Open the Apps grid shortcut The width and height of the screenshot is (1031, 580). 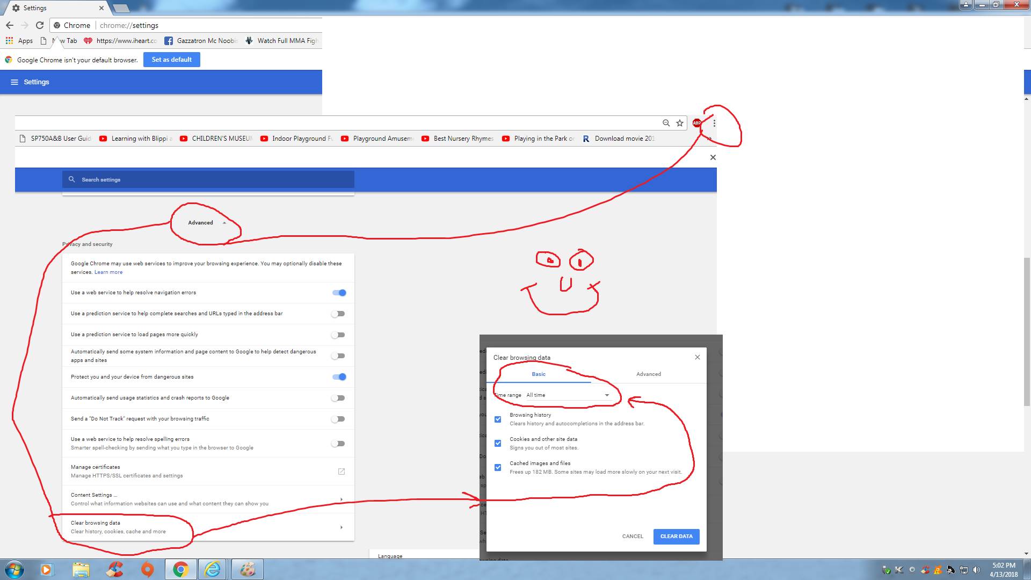pyautogui.click(x=9, y=41)
